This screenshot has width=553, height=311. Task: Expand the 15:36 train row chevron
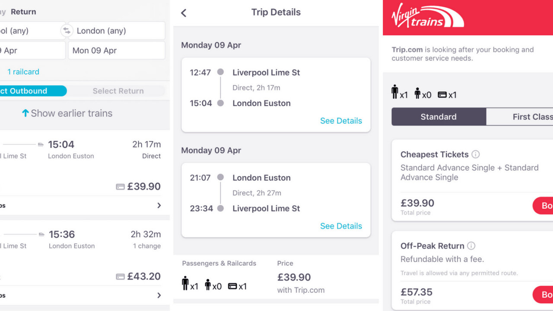coord(159,295)
